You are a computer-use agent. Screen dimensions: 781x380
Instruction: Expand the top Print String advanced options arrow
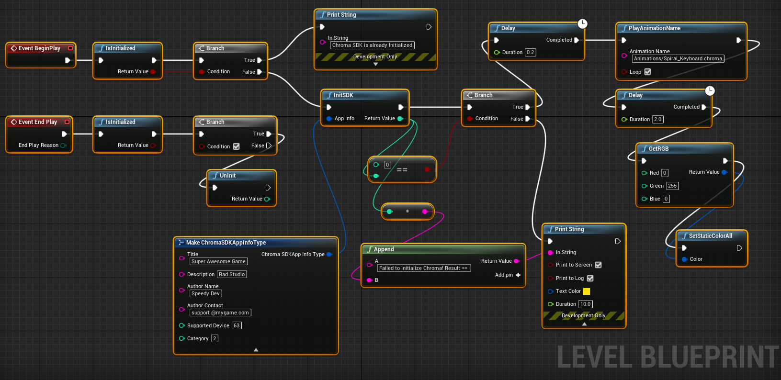pos(375,64)
